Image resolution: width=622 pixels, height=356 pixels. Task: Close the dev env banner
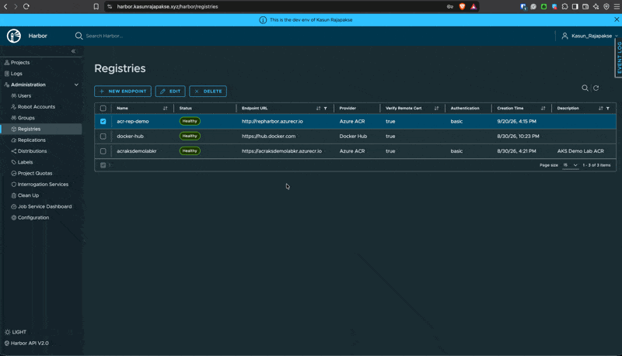(617, 19)
